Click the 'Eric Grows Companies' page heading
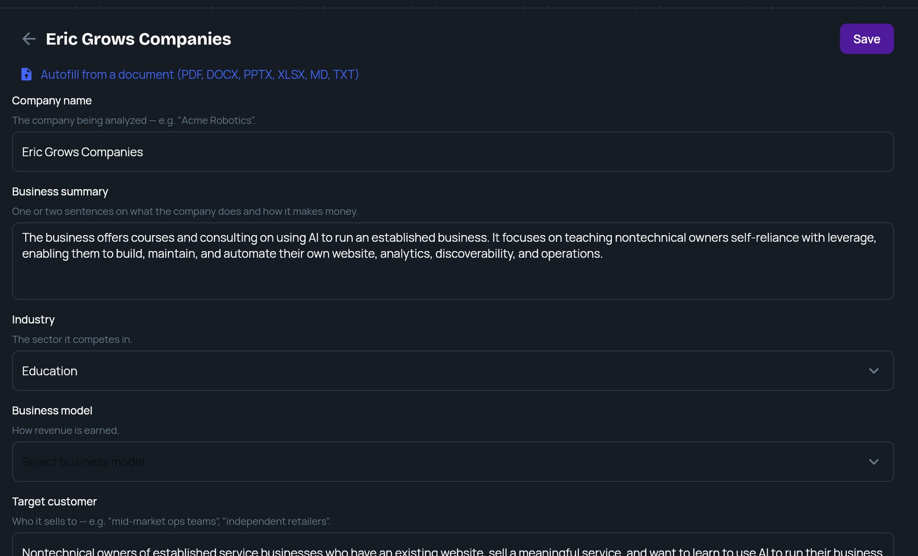Image resolution: width=918 pixels, height=556 pixels. point(139,39)
